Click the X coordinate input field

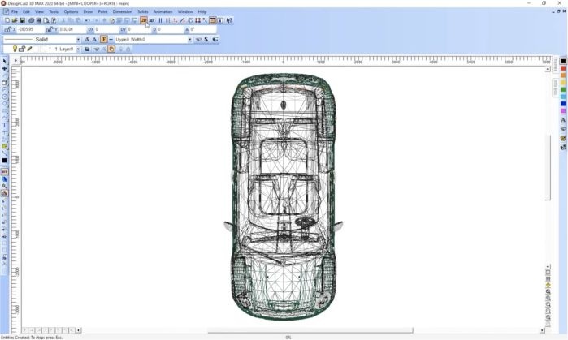click(29, 29)
